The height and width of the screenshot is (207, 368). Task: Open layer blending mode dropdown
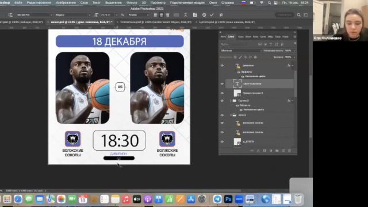click(241, 51)
